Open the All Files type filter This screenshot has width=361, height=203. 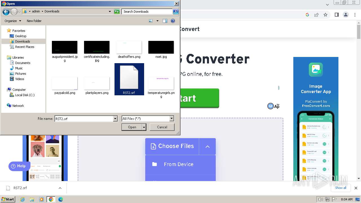(x=148, y=119)
